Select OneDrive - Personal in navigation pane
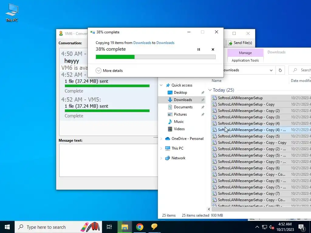 coord(187,139)
